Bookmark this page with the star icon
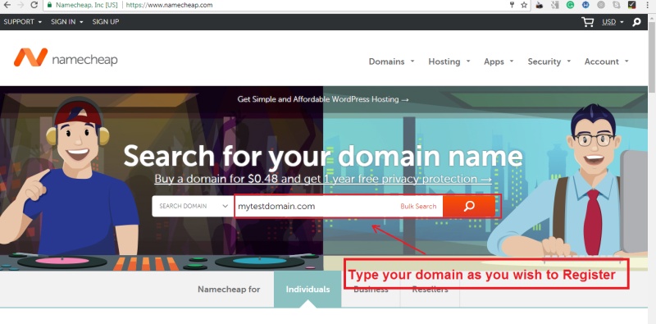 point(524,5)
